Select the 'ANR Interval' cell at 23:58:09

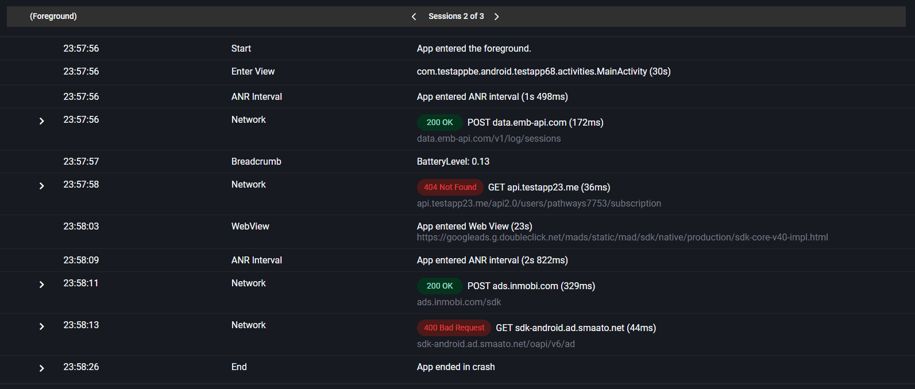257,260
